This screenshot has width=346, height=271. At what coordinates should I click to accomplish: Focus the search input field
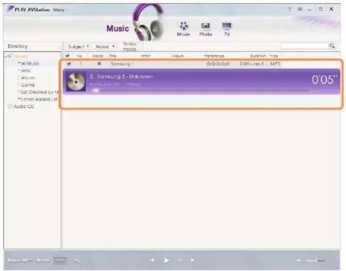point(305,46)
